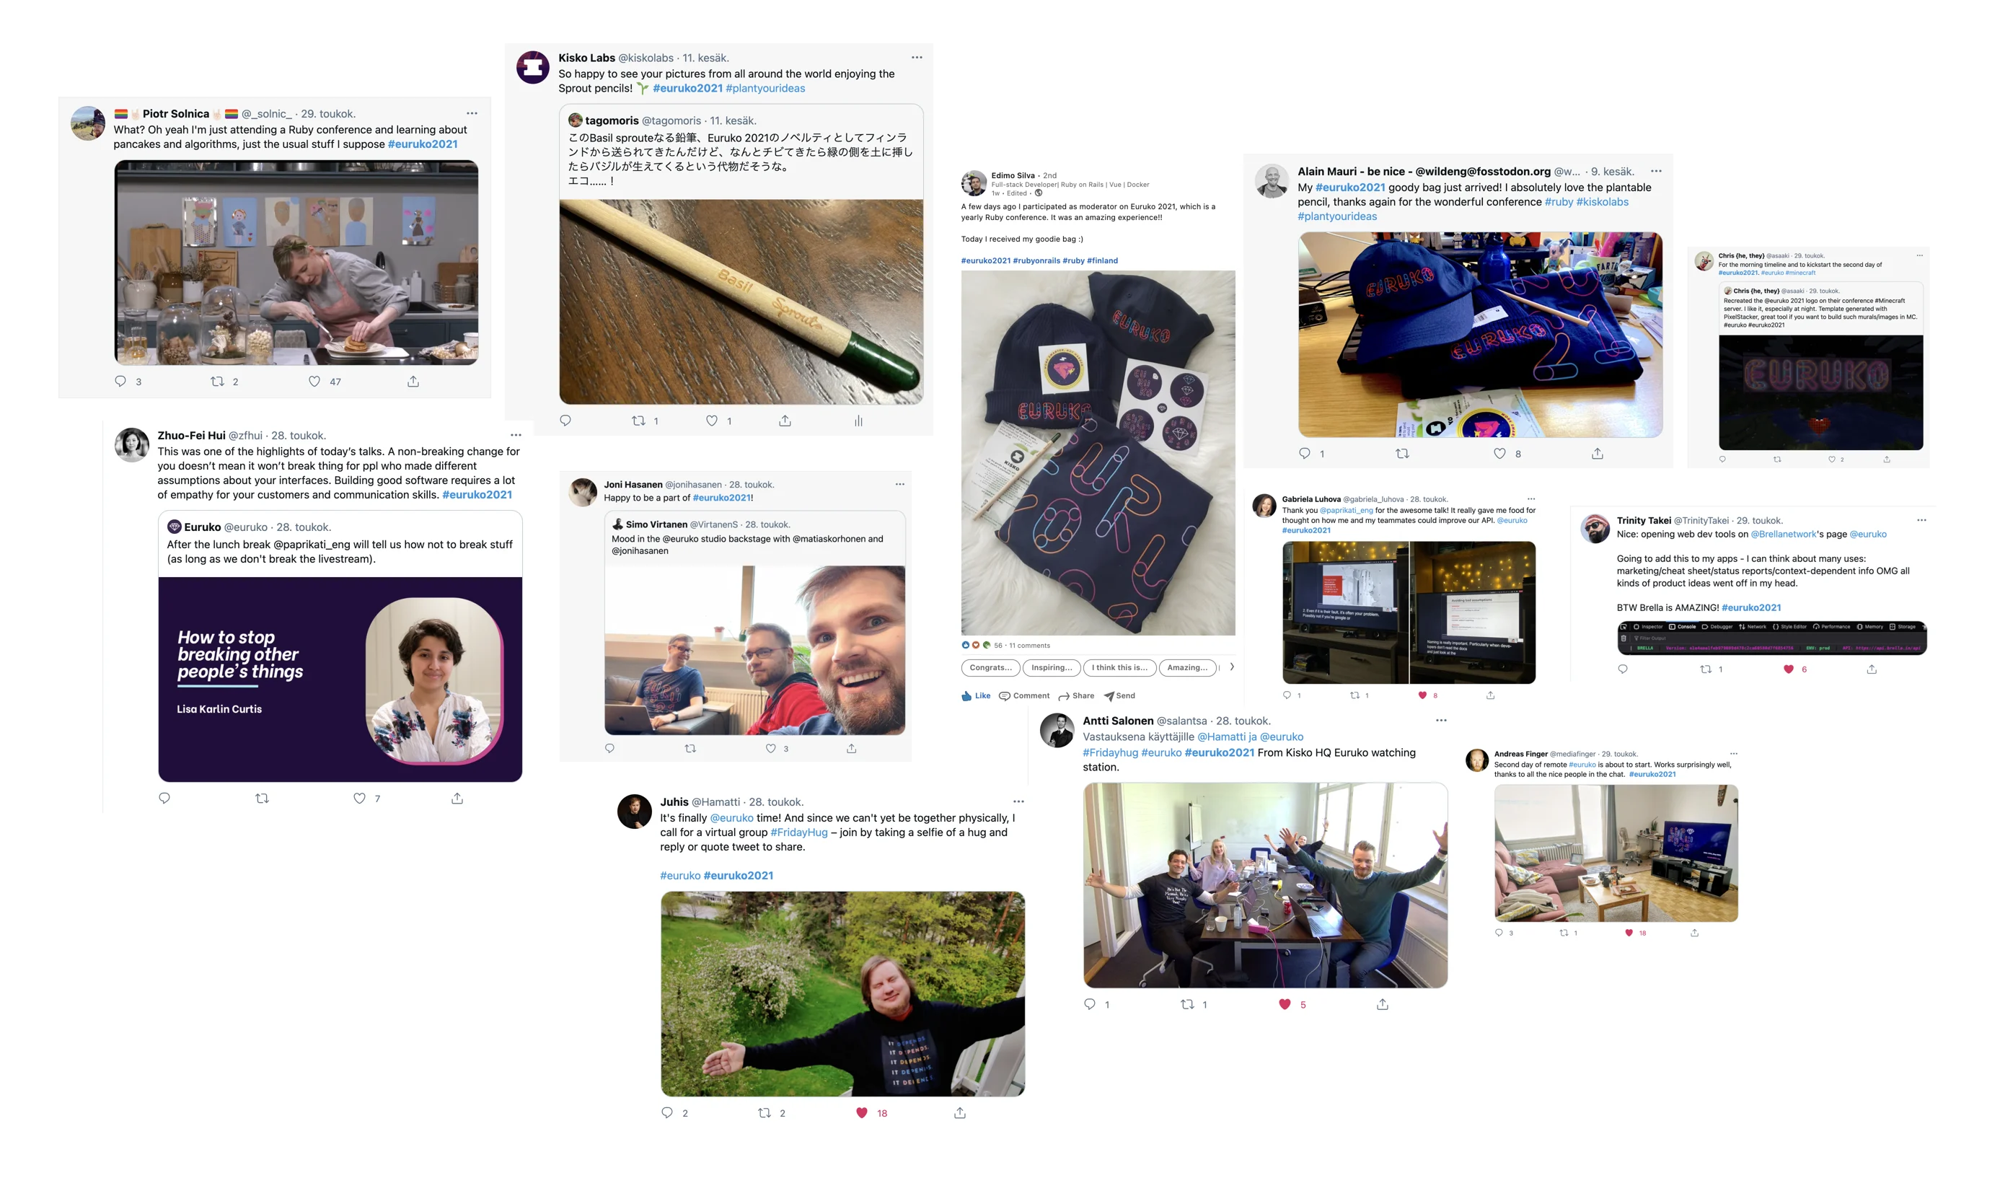The height and width of the screenshot is (1191, 2000).
Task: Retweet Joni Hasanen's Euruko tweet
Action: click(690, 748)
